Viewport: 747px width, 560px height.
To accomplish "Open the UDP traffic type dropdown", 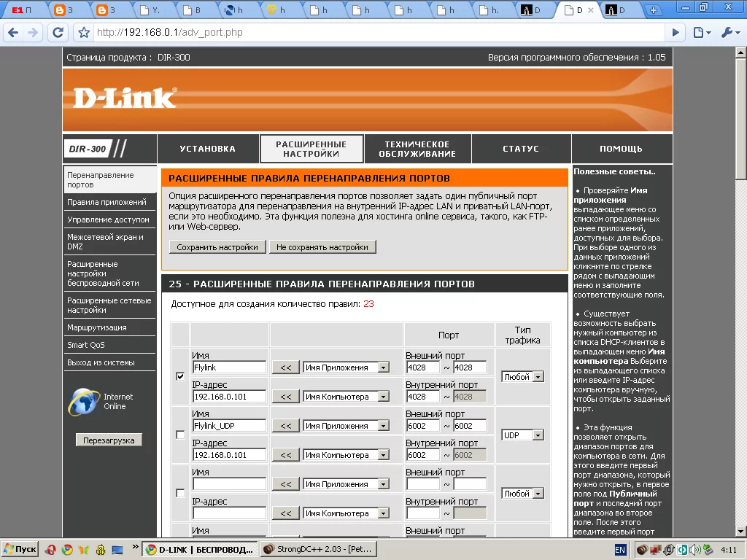I will pyautogui.click(x=522, y=435).
